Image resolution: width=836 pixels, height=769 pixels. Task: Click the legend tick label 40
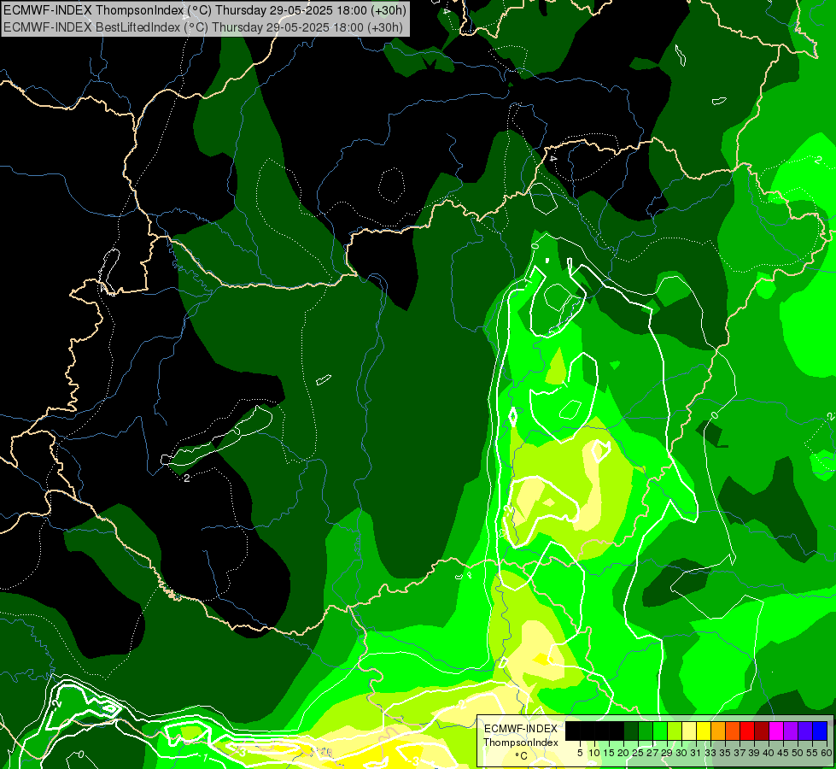tap(769, 753)
